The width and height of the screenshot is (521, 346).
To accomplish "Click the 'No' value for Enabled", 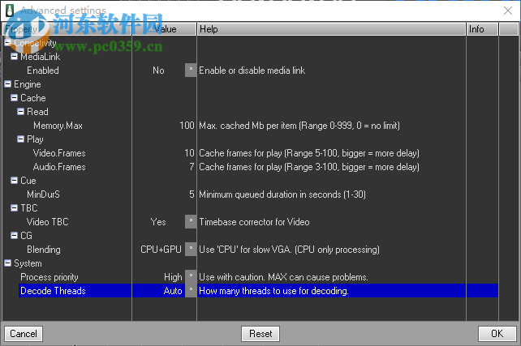I will click(x=158, y=70).
